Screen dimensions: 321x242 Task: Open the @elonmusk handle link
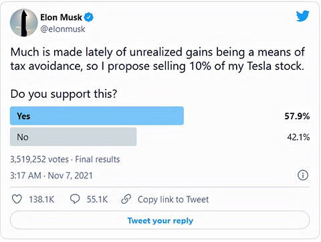tap(63, 29)
